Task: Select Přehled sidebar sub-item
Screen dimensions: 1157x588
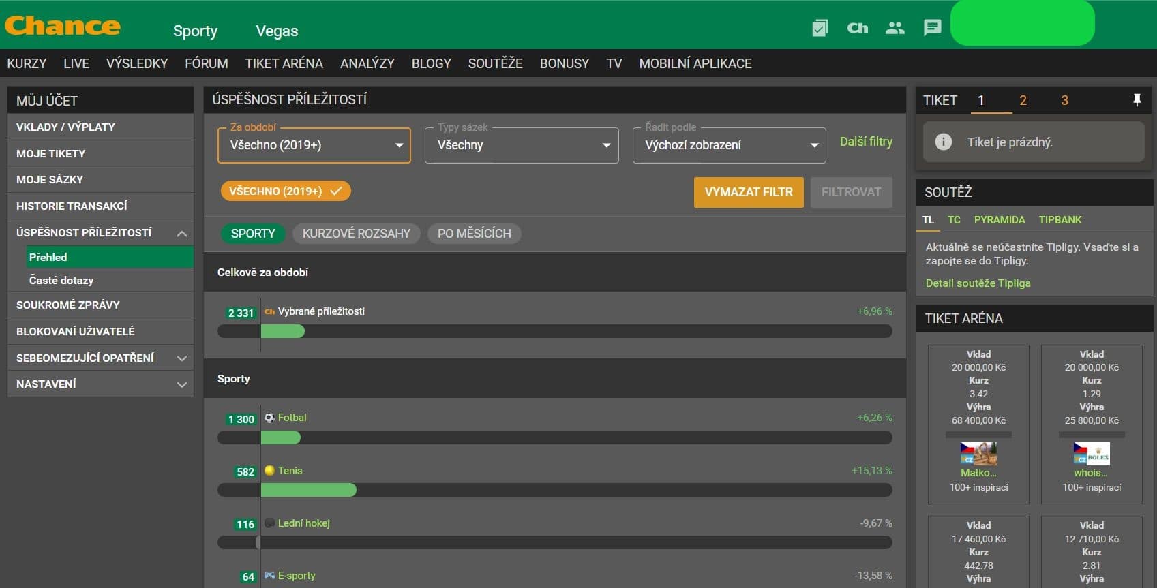Action: point(110,257)
